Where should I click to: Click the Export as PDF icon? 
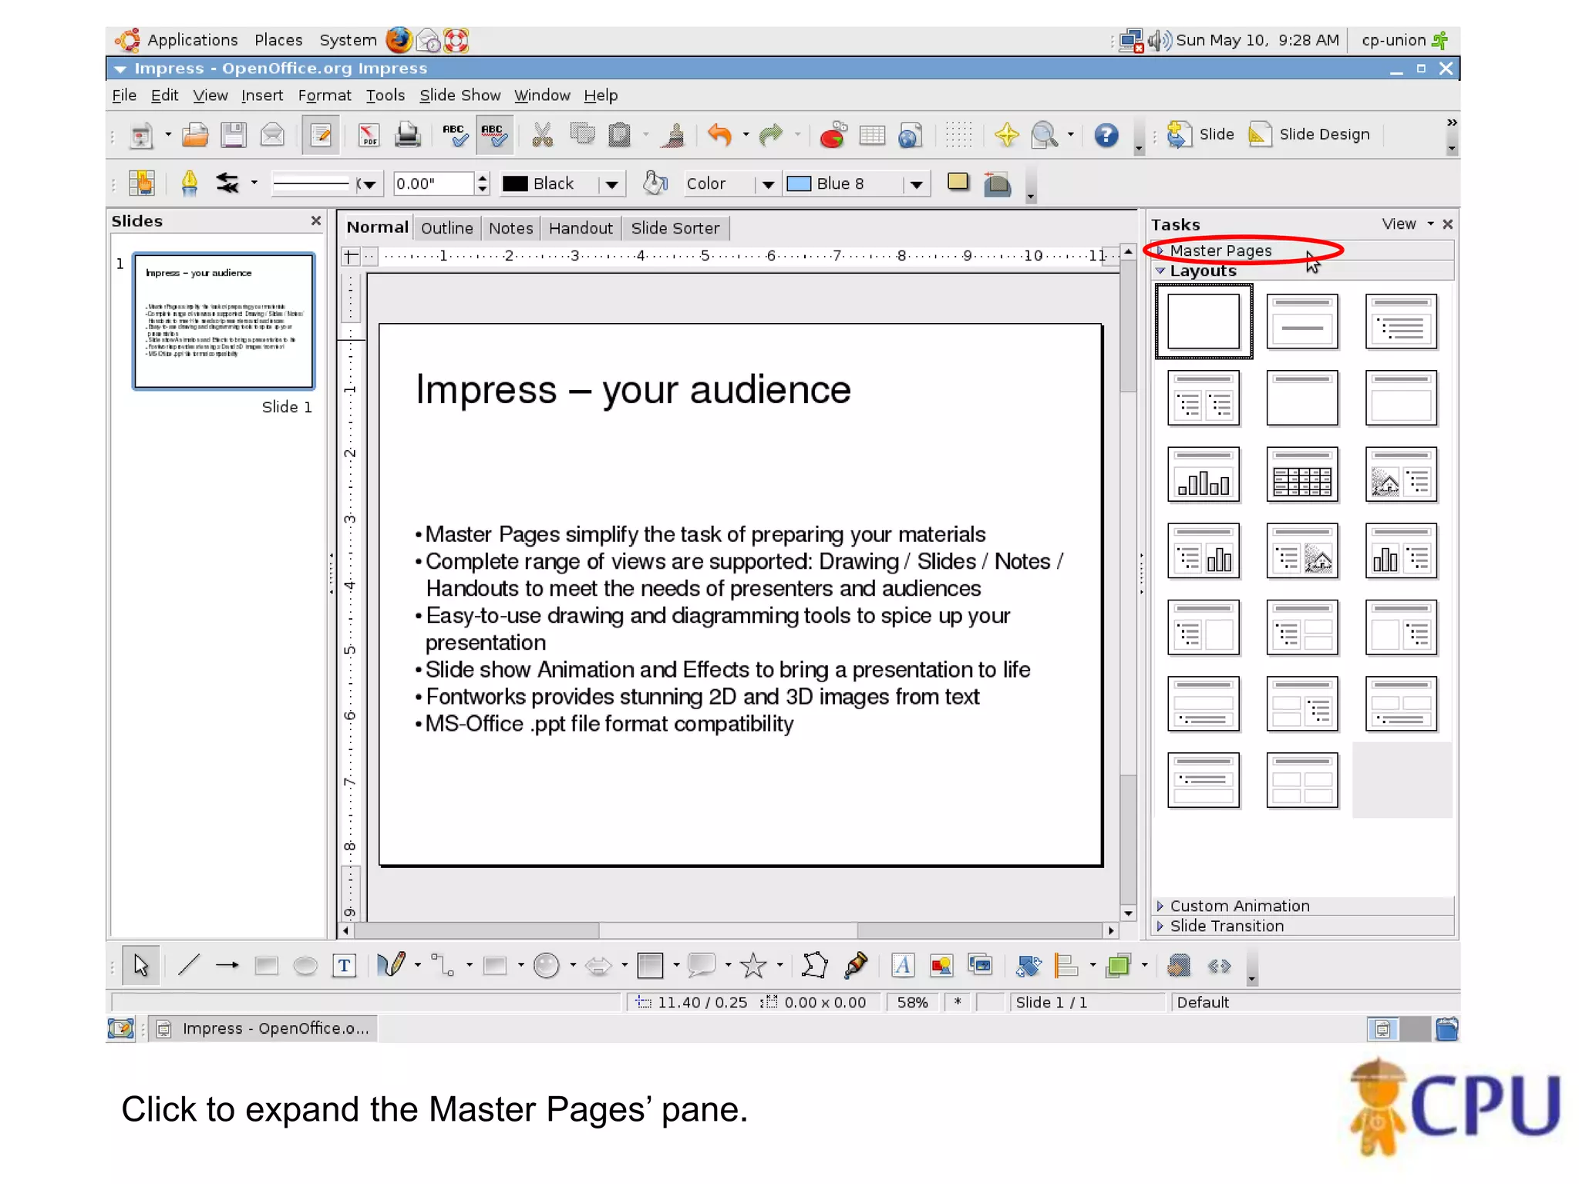coord(369,136)
